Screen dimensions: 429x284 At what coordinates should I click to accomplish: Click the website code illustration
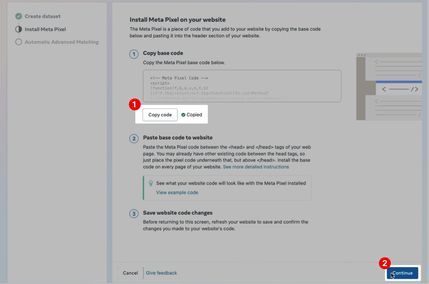(389, 86)
